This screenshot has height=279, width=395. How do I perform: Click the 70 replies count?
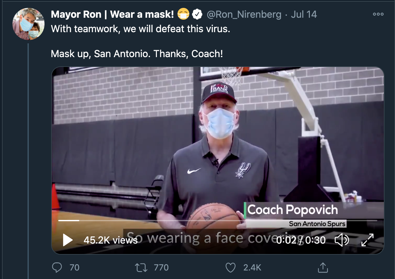[x=74, y=268]
